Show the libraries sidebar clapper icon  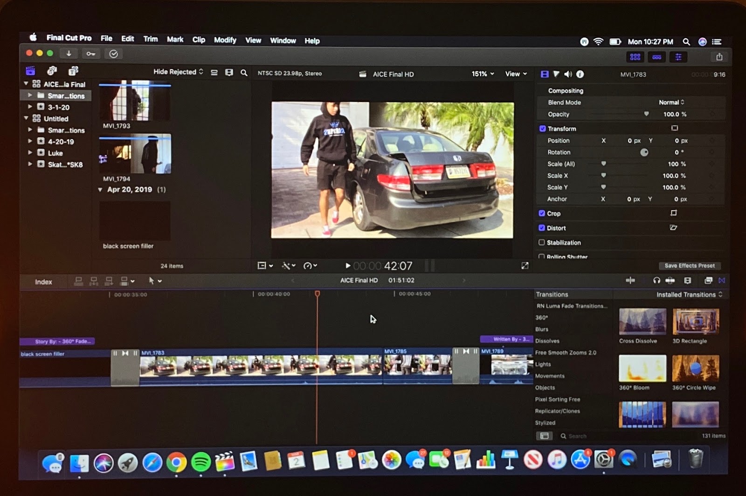pos(30,71)
